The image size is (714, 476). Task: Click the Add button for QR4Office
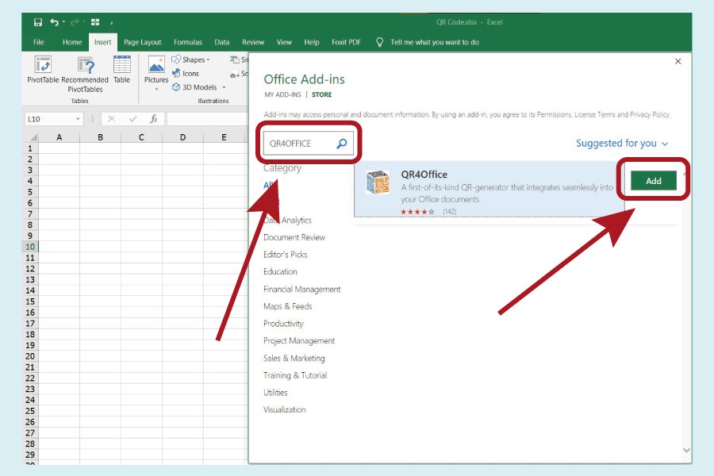(x=654, y=181)
